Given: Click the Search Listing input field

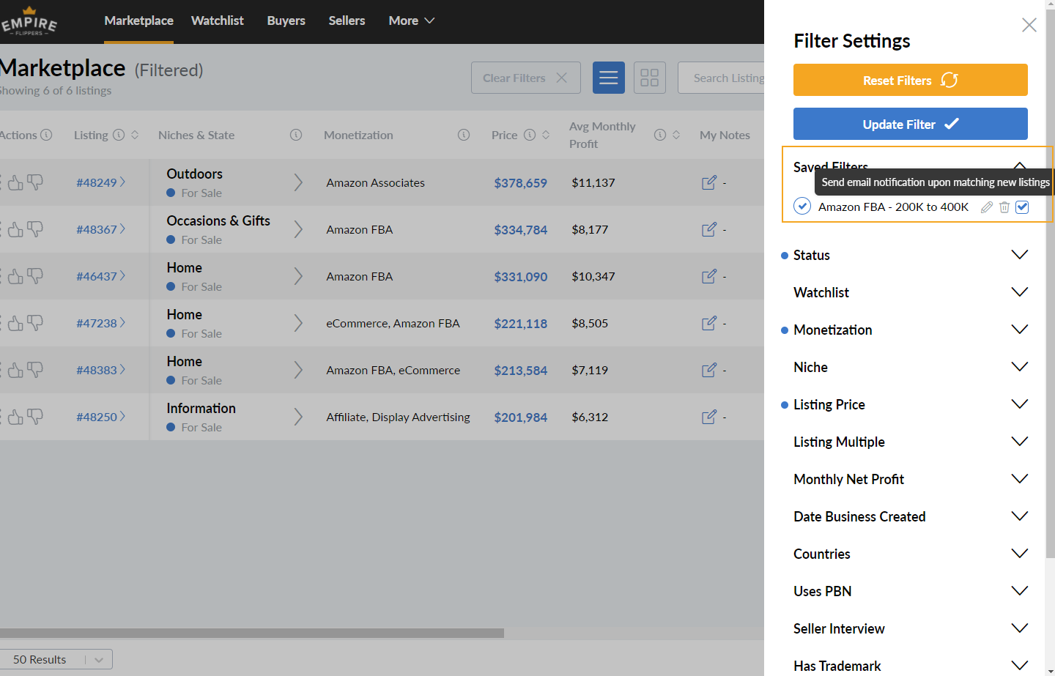Looking at the screenshot, I should pos(721,78).
